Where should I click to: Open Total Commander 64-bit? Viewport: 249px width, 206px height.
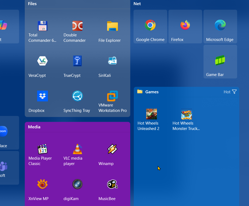click(43, 30)
